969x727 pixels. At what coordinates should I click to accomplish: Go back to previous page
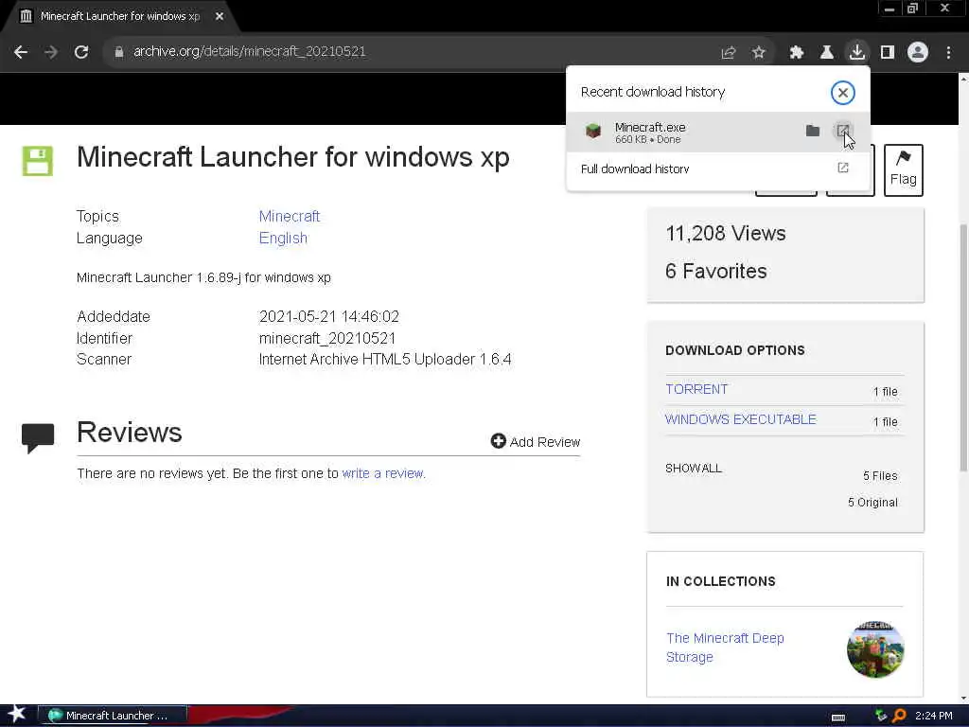(x=21, y=53)
